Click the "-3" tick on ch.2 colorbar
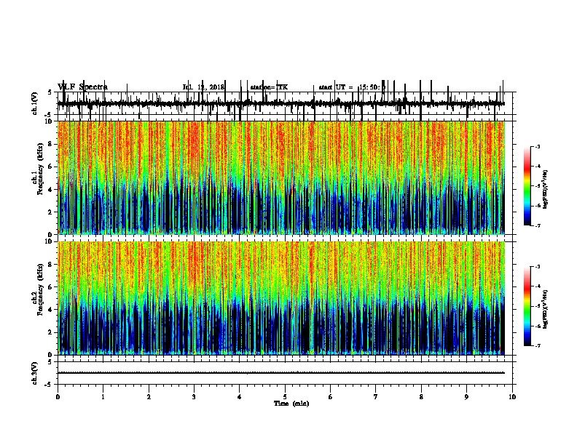This screenshot has width=577, height=445. [538, 267]
